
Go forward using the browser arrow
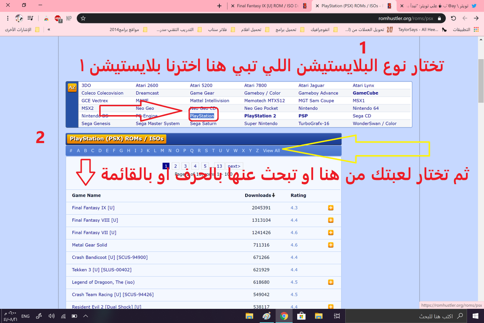point(465,19)
